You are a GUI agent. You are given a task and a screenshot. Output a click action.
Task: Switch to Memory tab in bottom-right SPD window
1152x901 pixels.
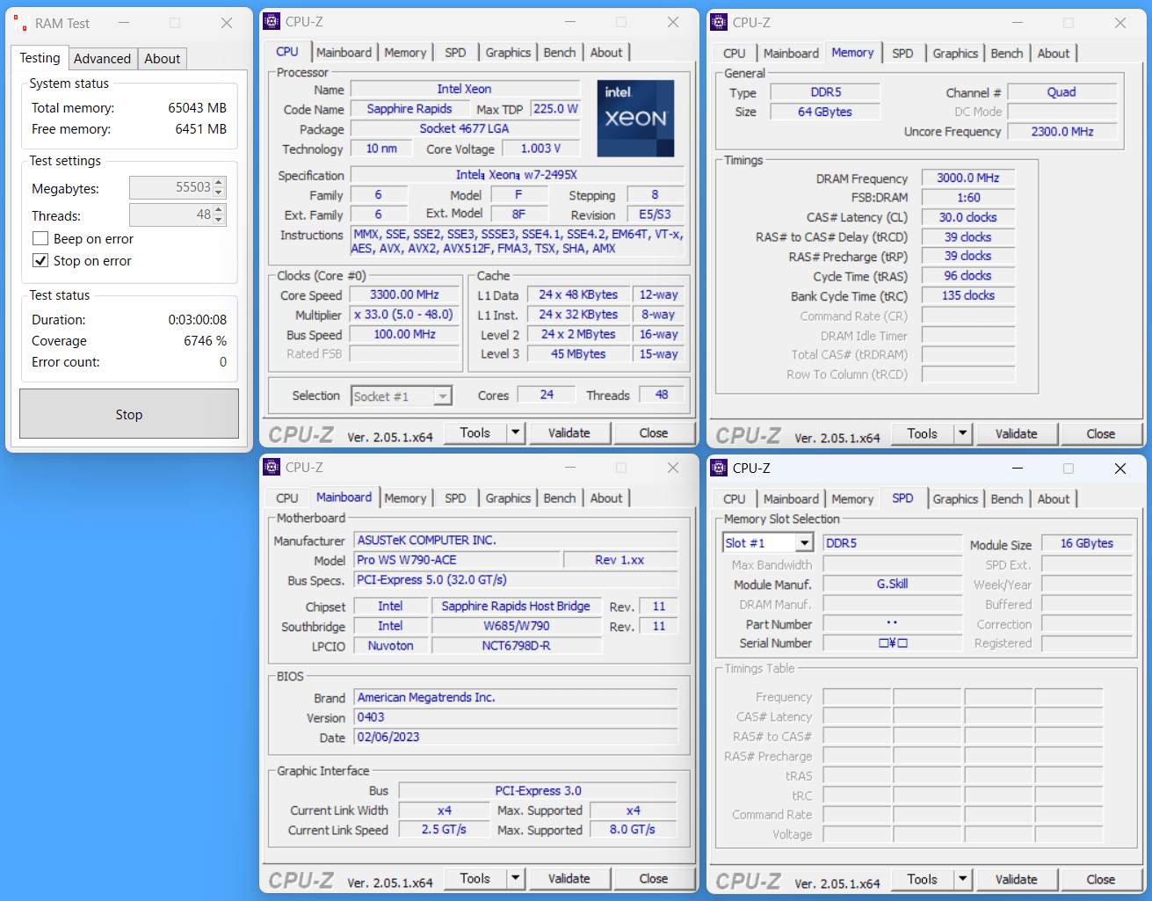coord(852,499)
